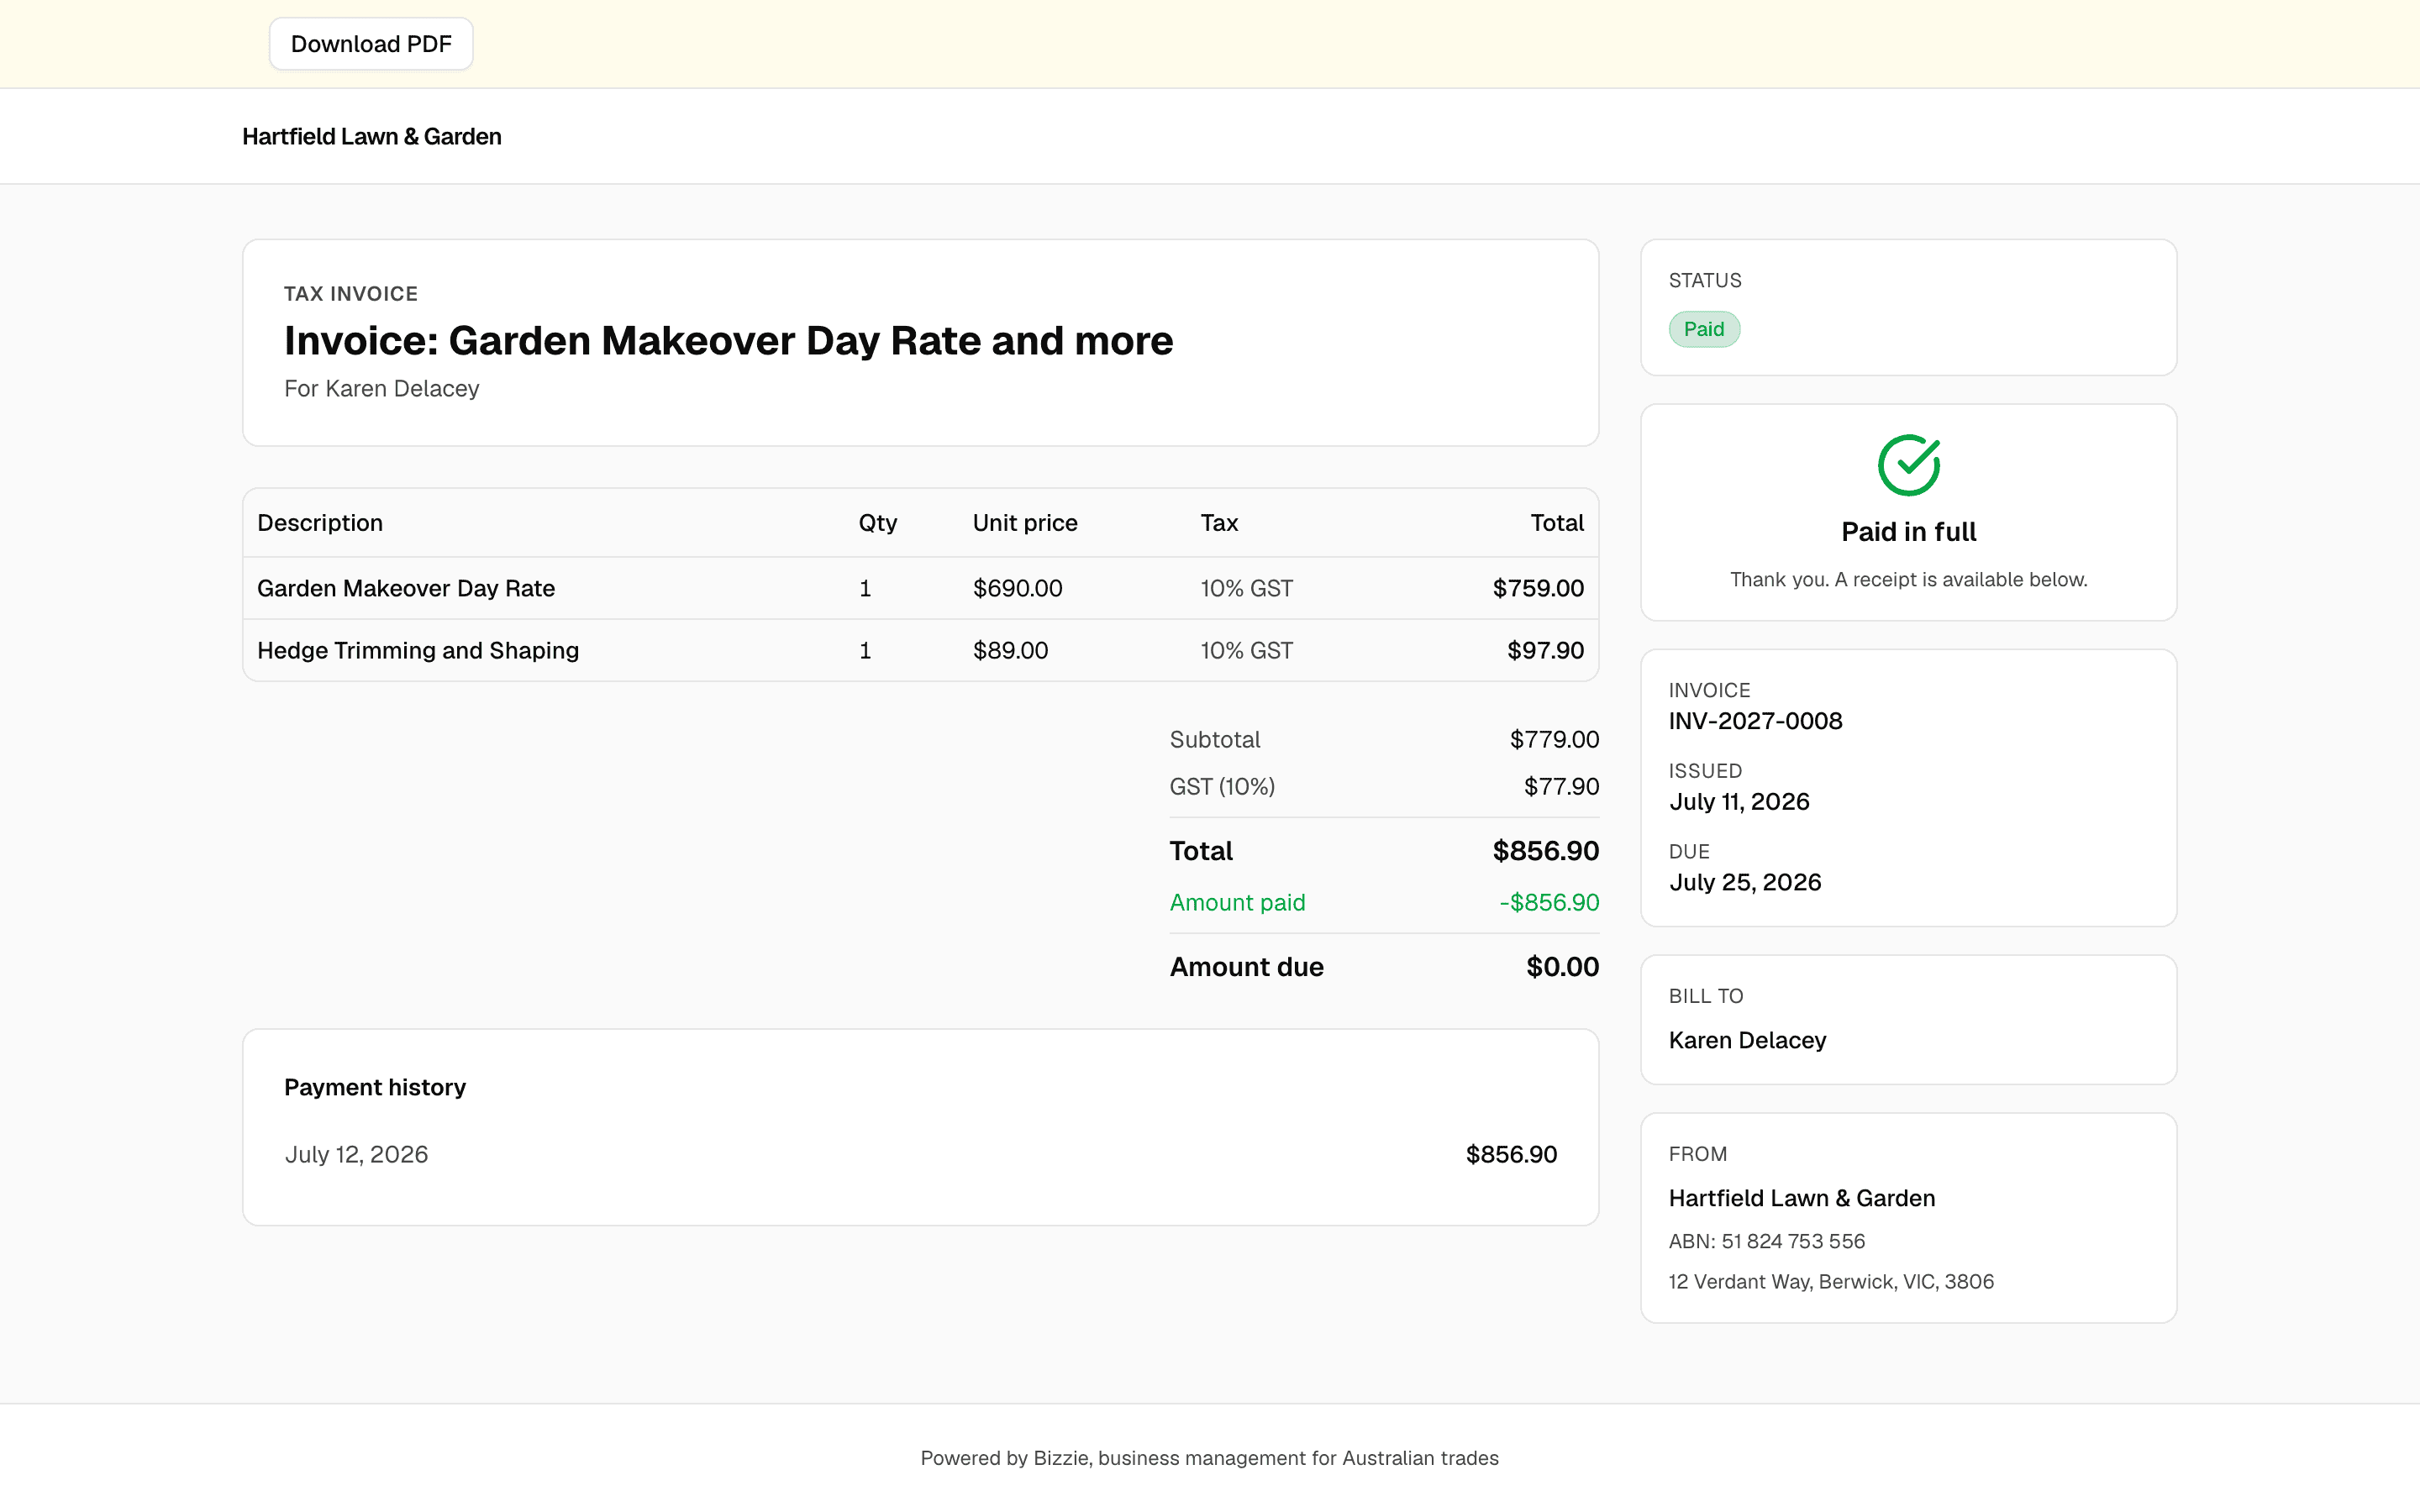
Task: Click the Paid status badge
Action: click(1704, 329)
